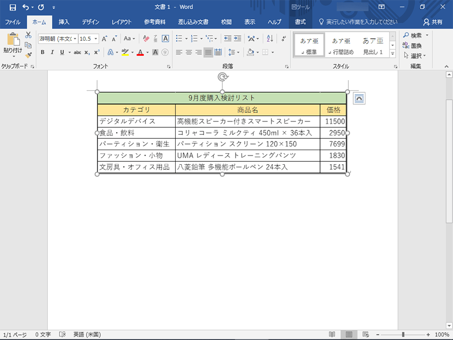Toggle italic formatting

pyautogui.click(x=52, y=52)
